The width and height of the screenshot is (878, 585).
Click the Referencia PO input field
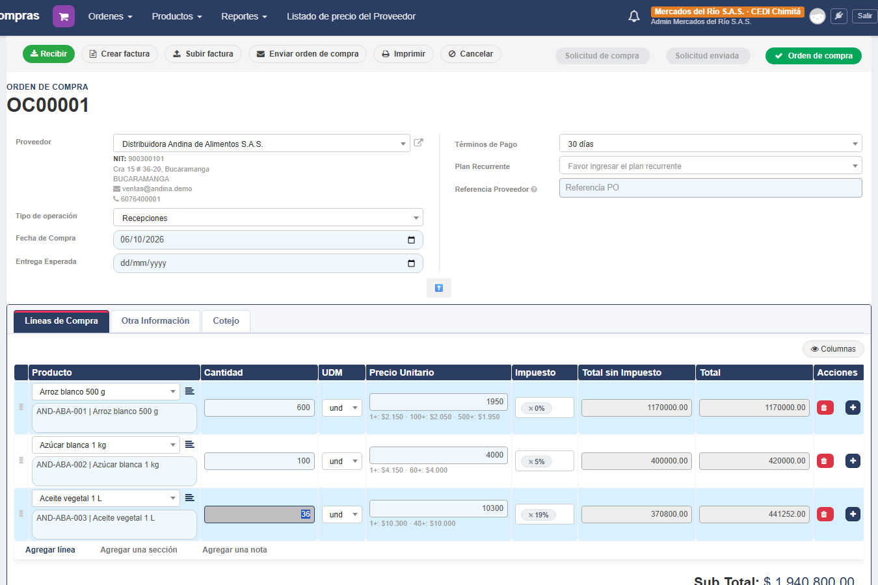(x=711, y=188)
